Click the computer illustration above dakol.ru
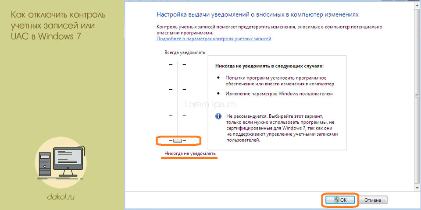Image resolution: width=421 pixels, height=210 pixels. [61, 163]
